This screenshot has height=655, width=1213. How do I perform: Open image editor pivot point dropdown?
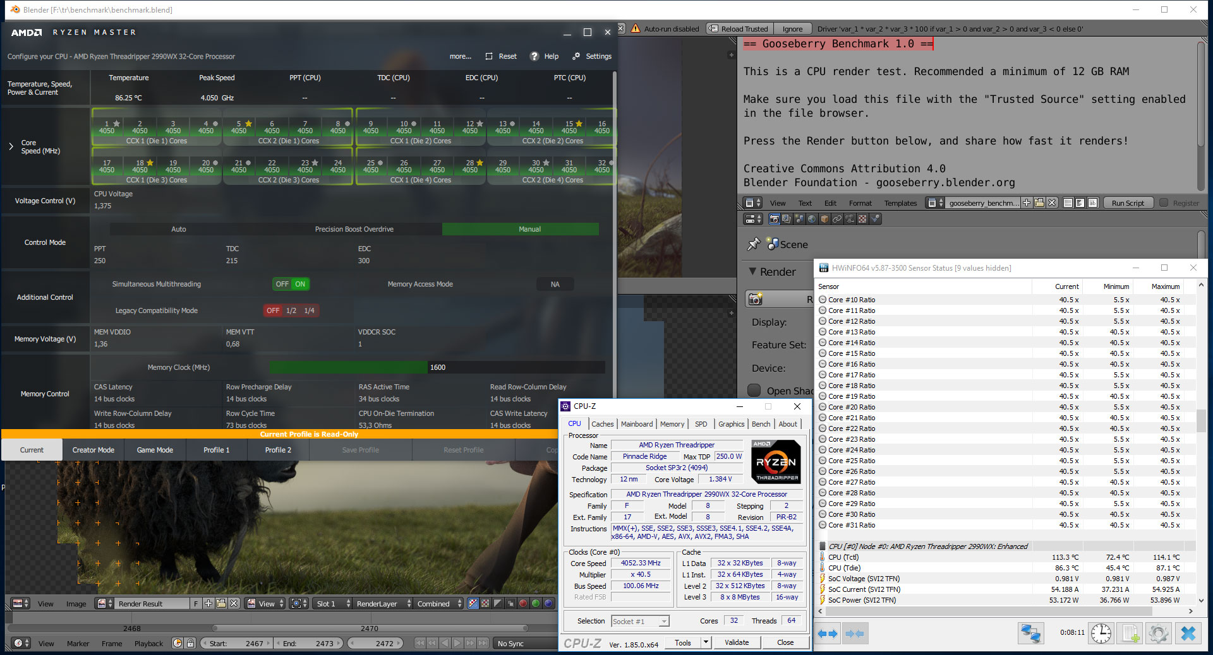click(298, 603)
